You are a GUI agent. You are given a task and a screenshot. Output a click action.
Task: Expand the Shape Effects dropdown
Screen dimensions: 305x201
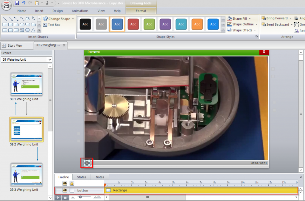click(255, 30)
